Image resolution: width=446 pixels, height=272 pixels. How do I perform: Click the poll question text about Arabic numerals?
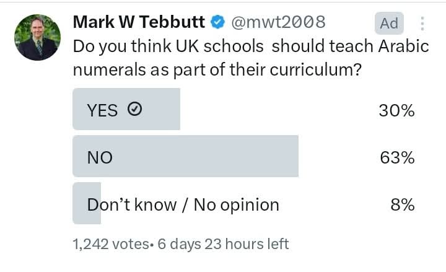point(251,58)
